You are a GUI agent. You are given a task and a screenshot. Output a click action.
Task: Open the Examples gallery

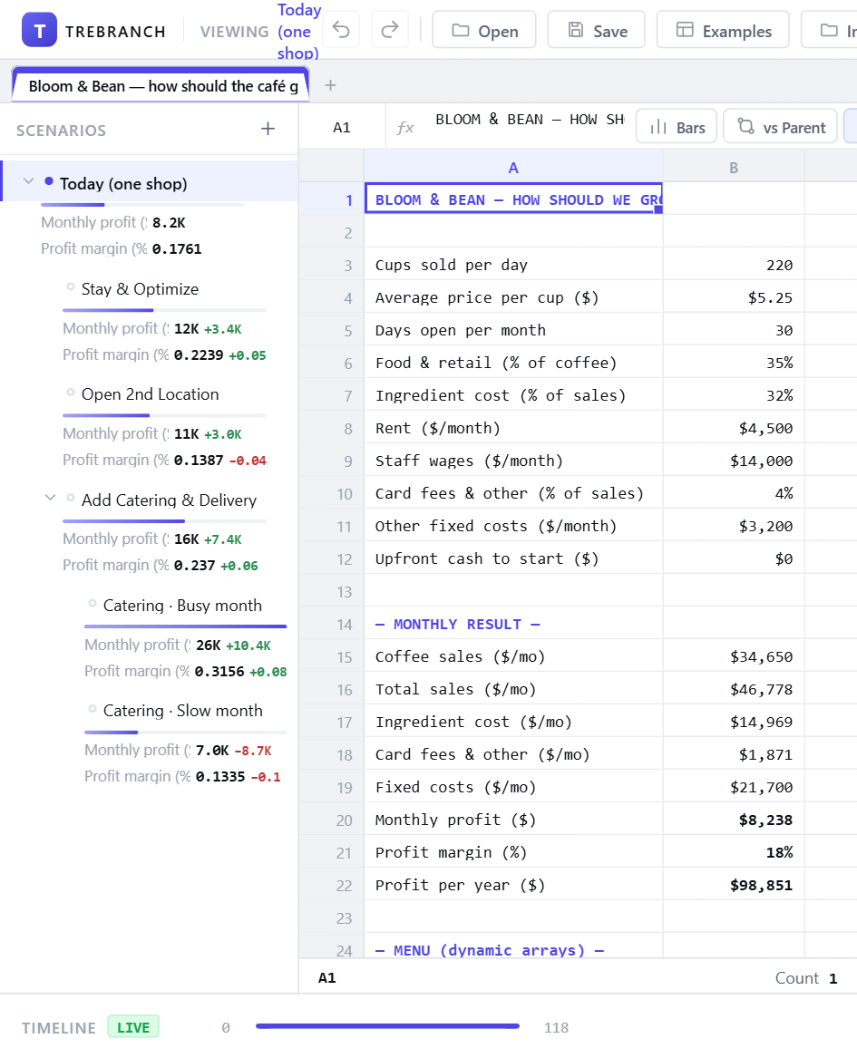[x=723, y=30]
